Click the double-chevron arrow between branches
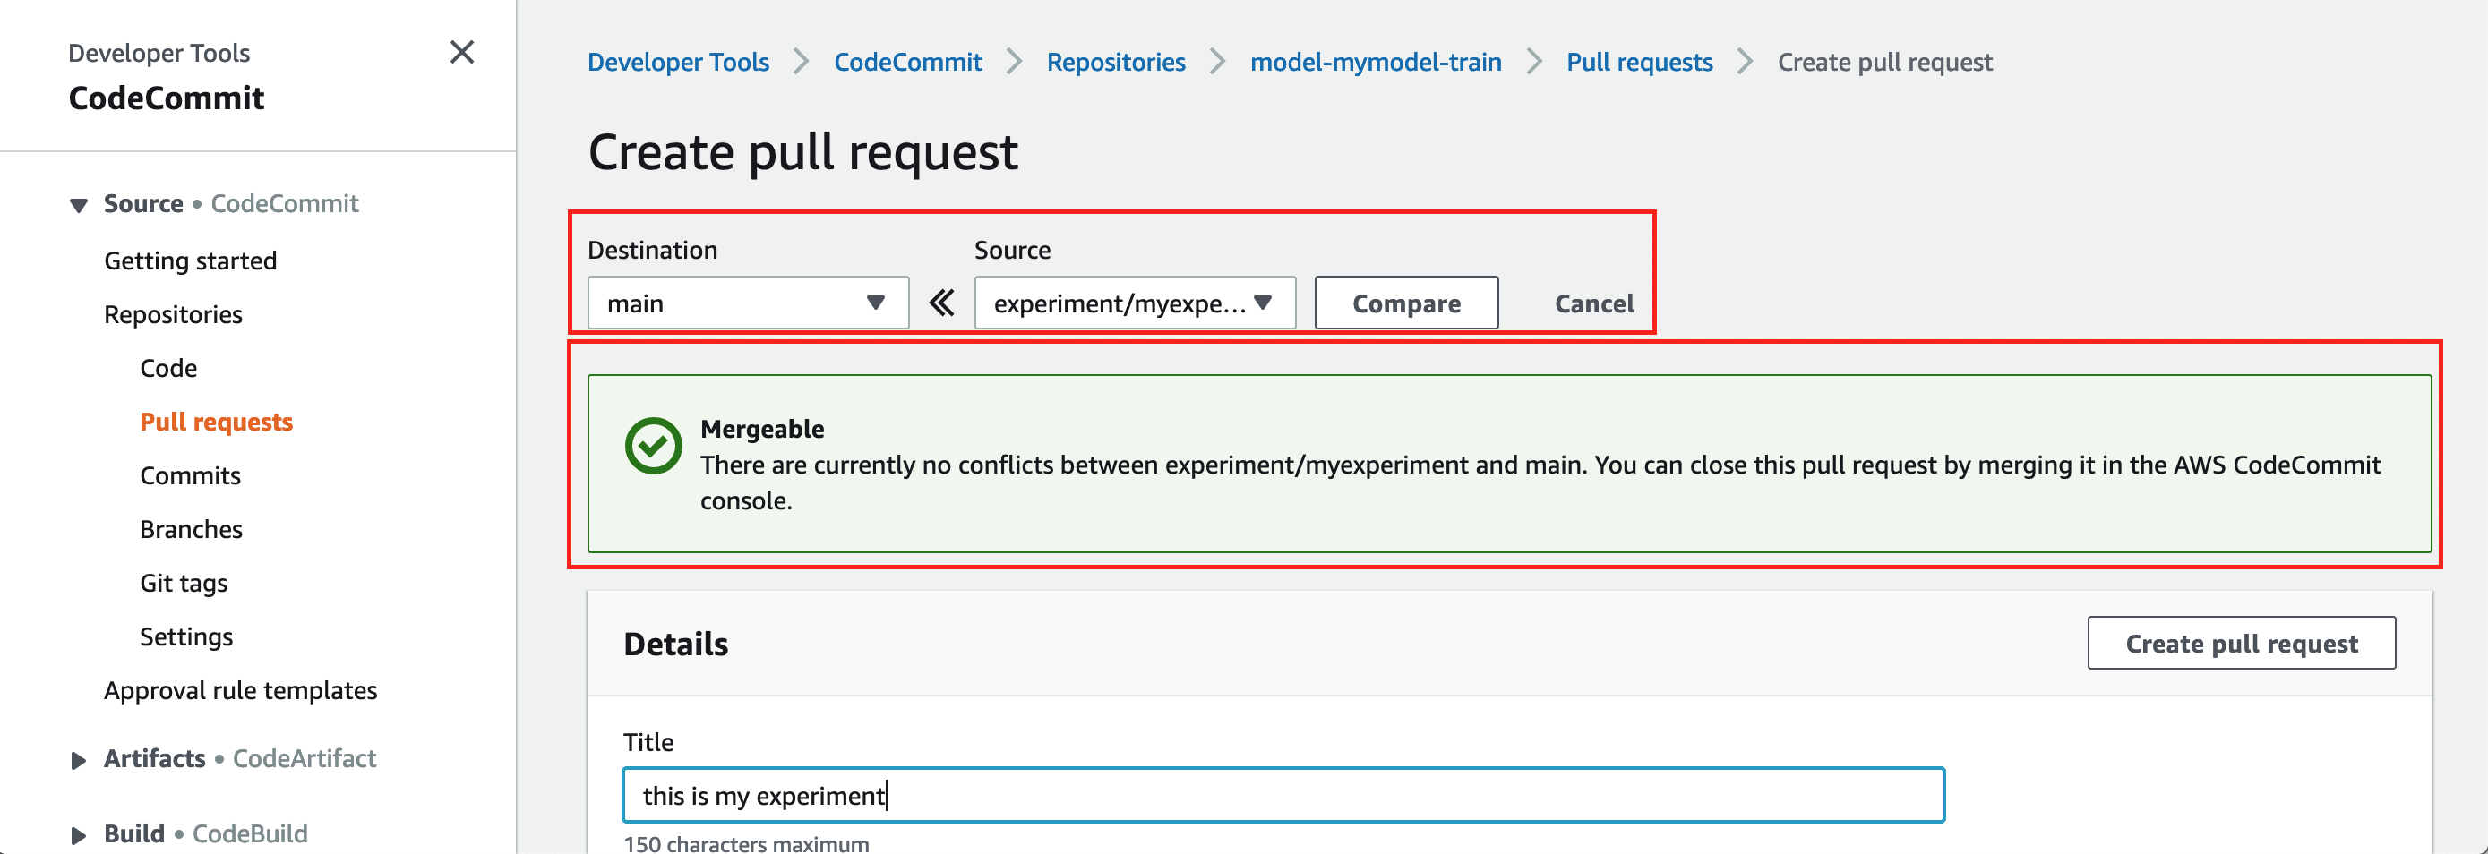This screenshot has width=2488, height=854. [x=941, y=303]
